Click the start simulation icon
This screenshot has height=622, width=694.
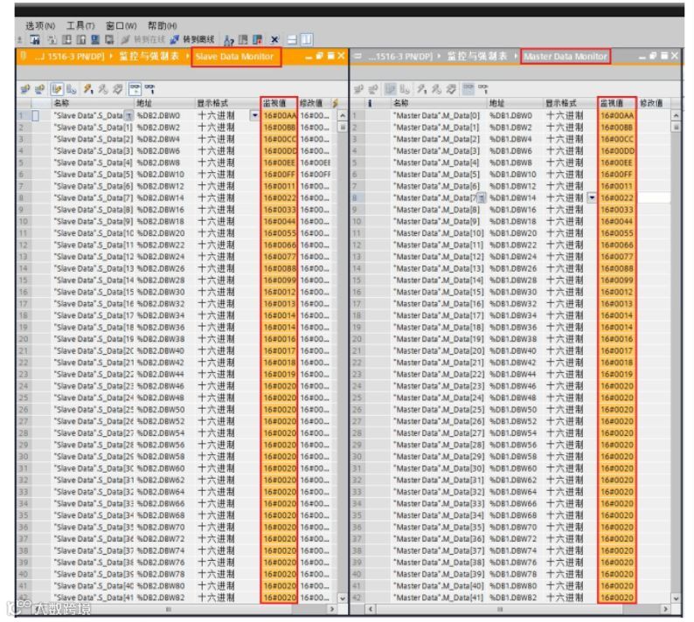(x=95, y=40)
